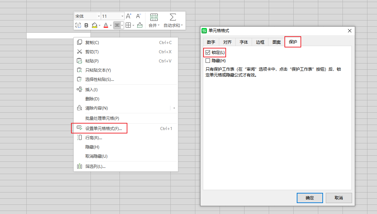Open the font size 11 dropdown
377x214 pixels.
point(122,16)
